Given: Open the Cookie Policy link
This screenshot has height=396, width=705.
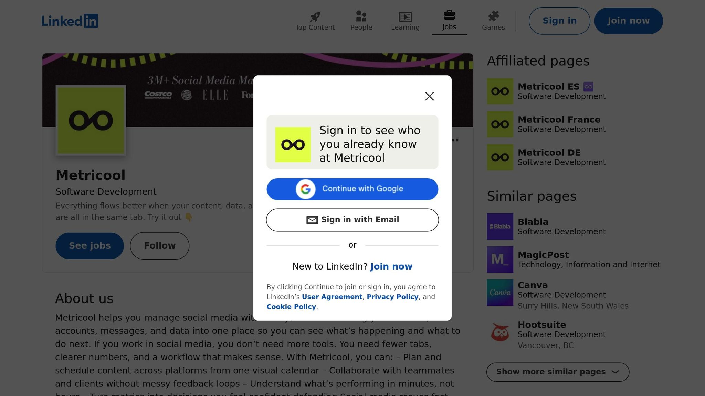Looking at the screenshot, I should coord(291,307).
